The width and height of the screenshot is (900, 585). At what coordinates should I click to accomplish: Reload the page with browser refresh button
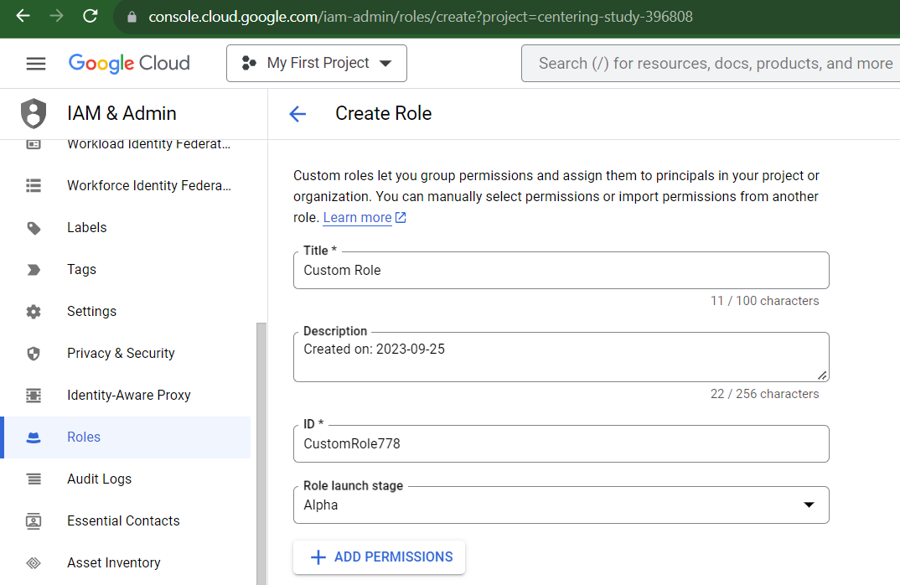coord(91,16)
